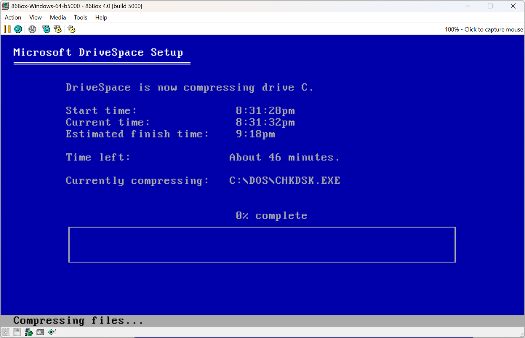The height and width of the screenshot is (338, 525).
Task: Click the 'Currently compressing:' label
Action: [x=137, y=181]
